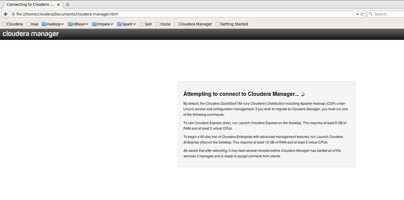Open the Solr bookmark
The height and width of the screenshot is (200, 404).
[146, 24]
